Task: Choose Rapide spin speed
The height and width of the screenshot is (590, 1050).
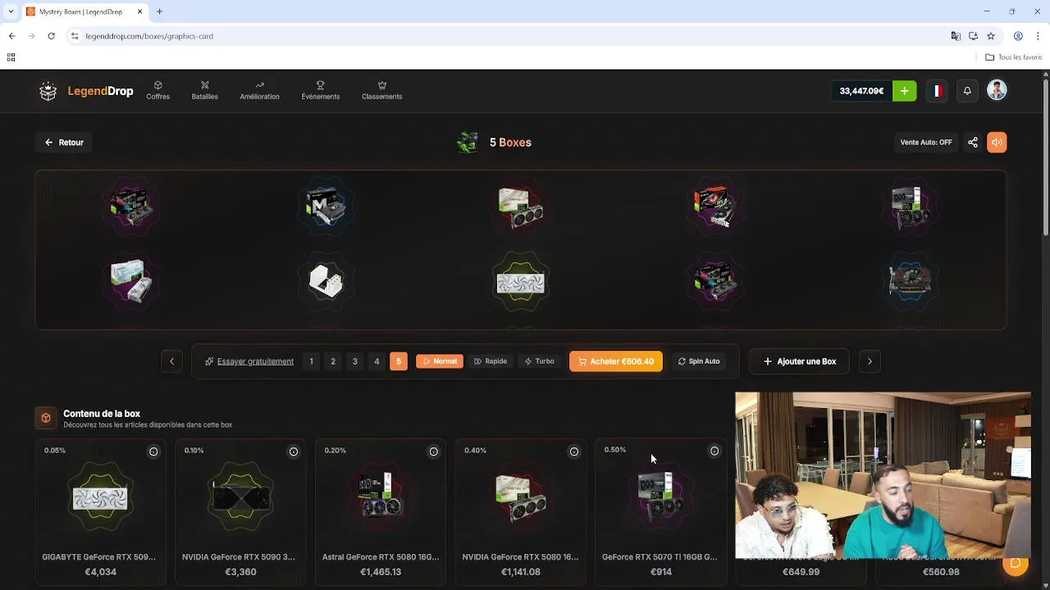Action: click(491, 361)
